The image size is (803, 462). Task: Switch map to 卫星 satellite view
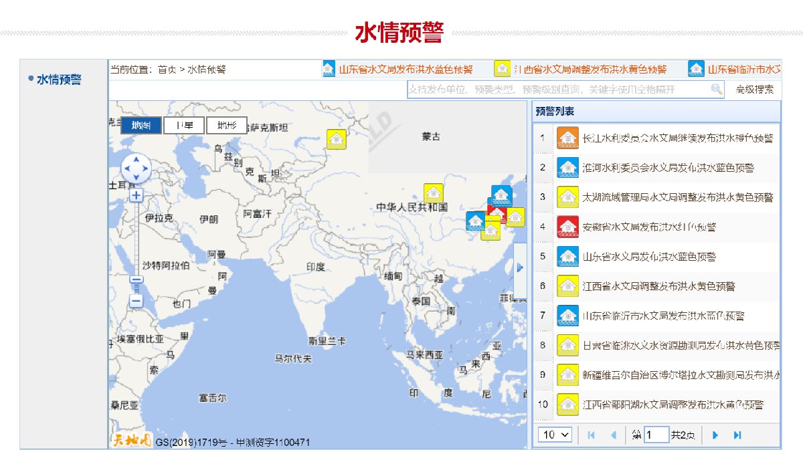click(184, 125)
